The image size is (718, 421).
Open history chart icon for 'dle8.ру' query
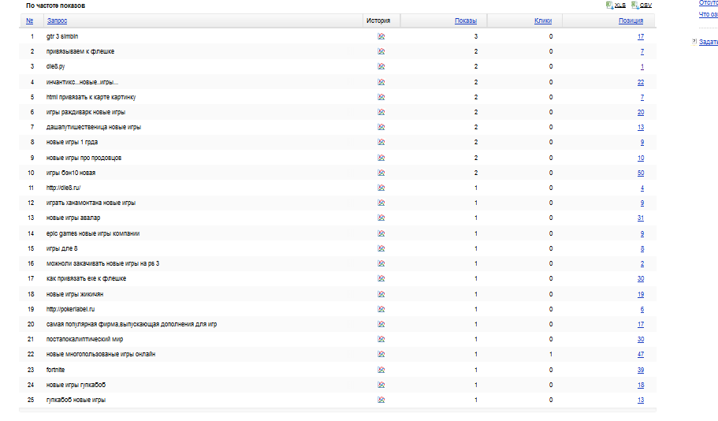[x=381, y=67]
